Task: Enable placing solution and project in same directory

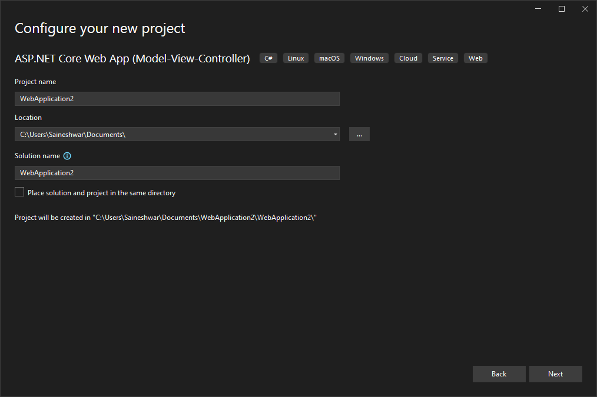Action: point(19,191)
